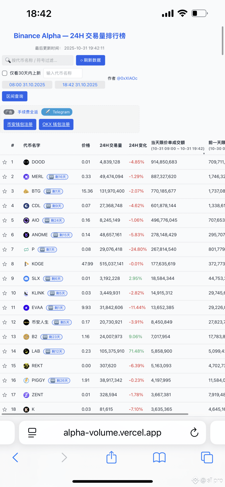Open the Telegram badge link

(x=57, y=112)
